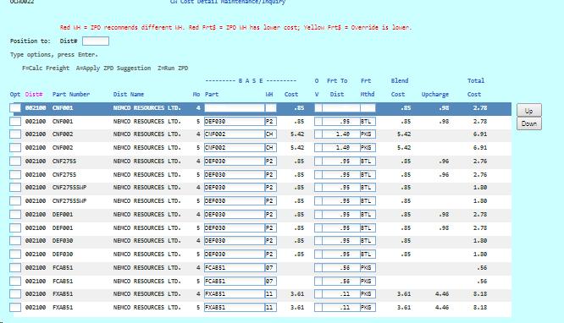Image resolution: width=564 pixels, height=323 pixels.
Task: Select Opt field for FXAB51 No 5 row
Action: (15, 308)
